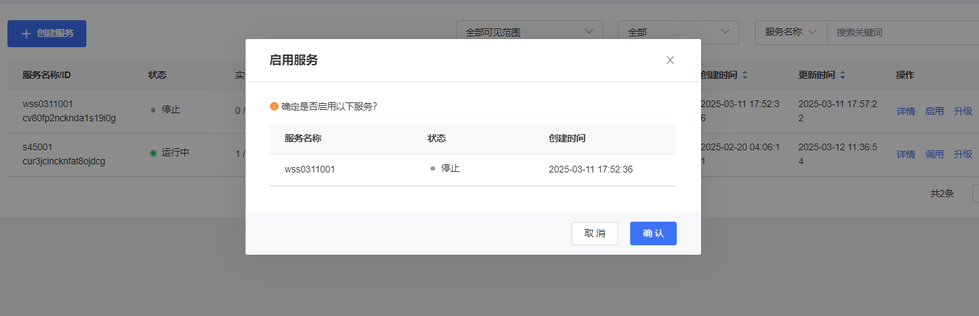This screenshot has height=316, width=979.
Task: Click 升级 link in s45001 row
Action: (963, 154)
